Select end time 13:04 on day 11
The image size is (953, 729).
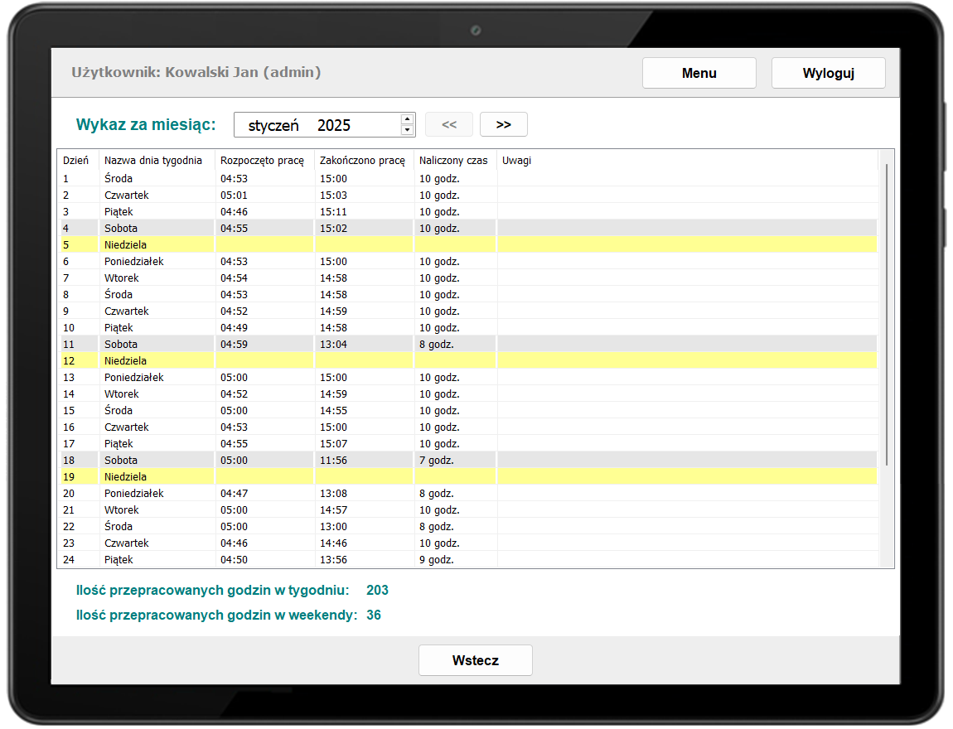pos(334,344)
